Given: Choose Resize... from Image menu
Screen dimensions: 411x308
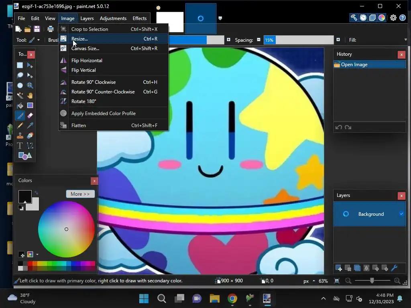Looking at the screenshot, I should pyautogui.click(x=113, y=39).
